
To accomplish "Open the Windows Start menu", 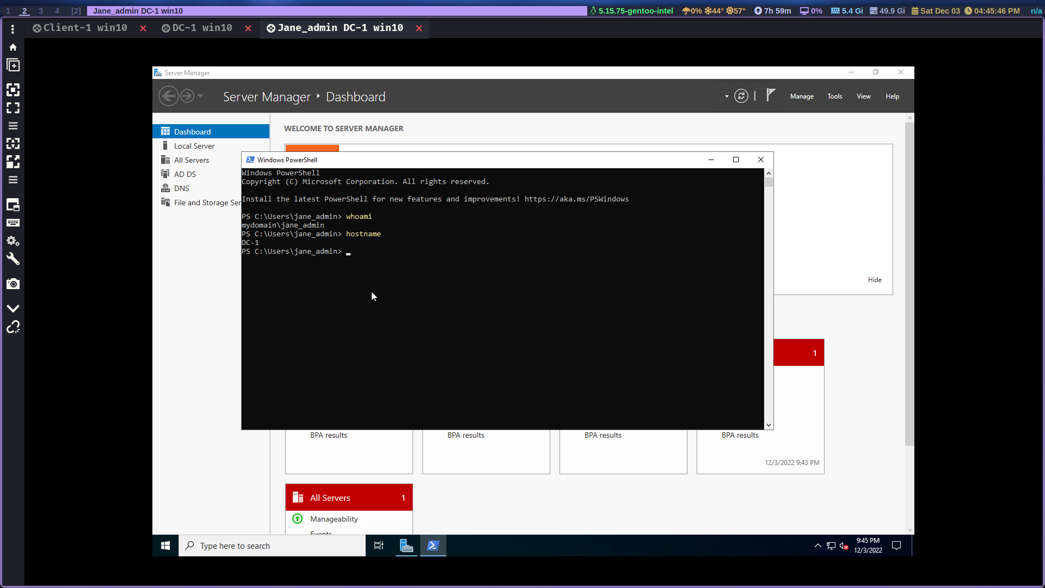I will pyautogui.click(x=165, y=546).
